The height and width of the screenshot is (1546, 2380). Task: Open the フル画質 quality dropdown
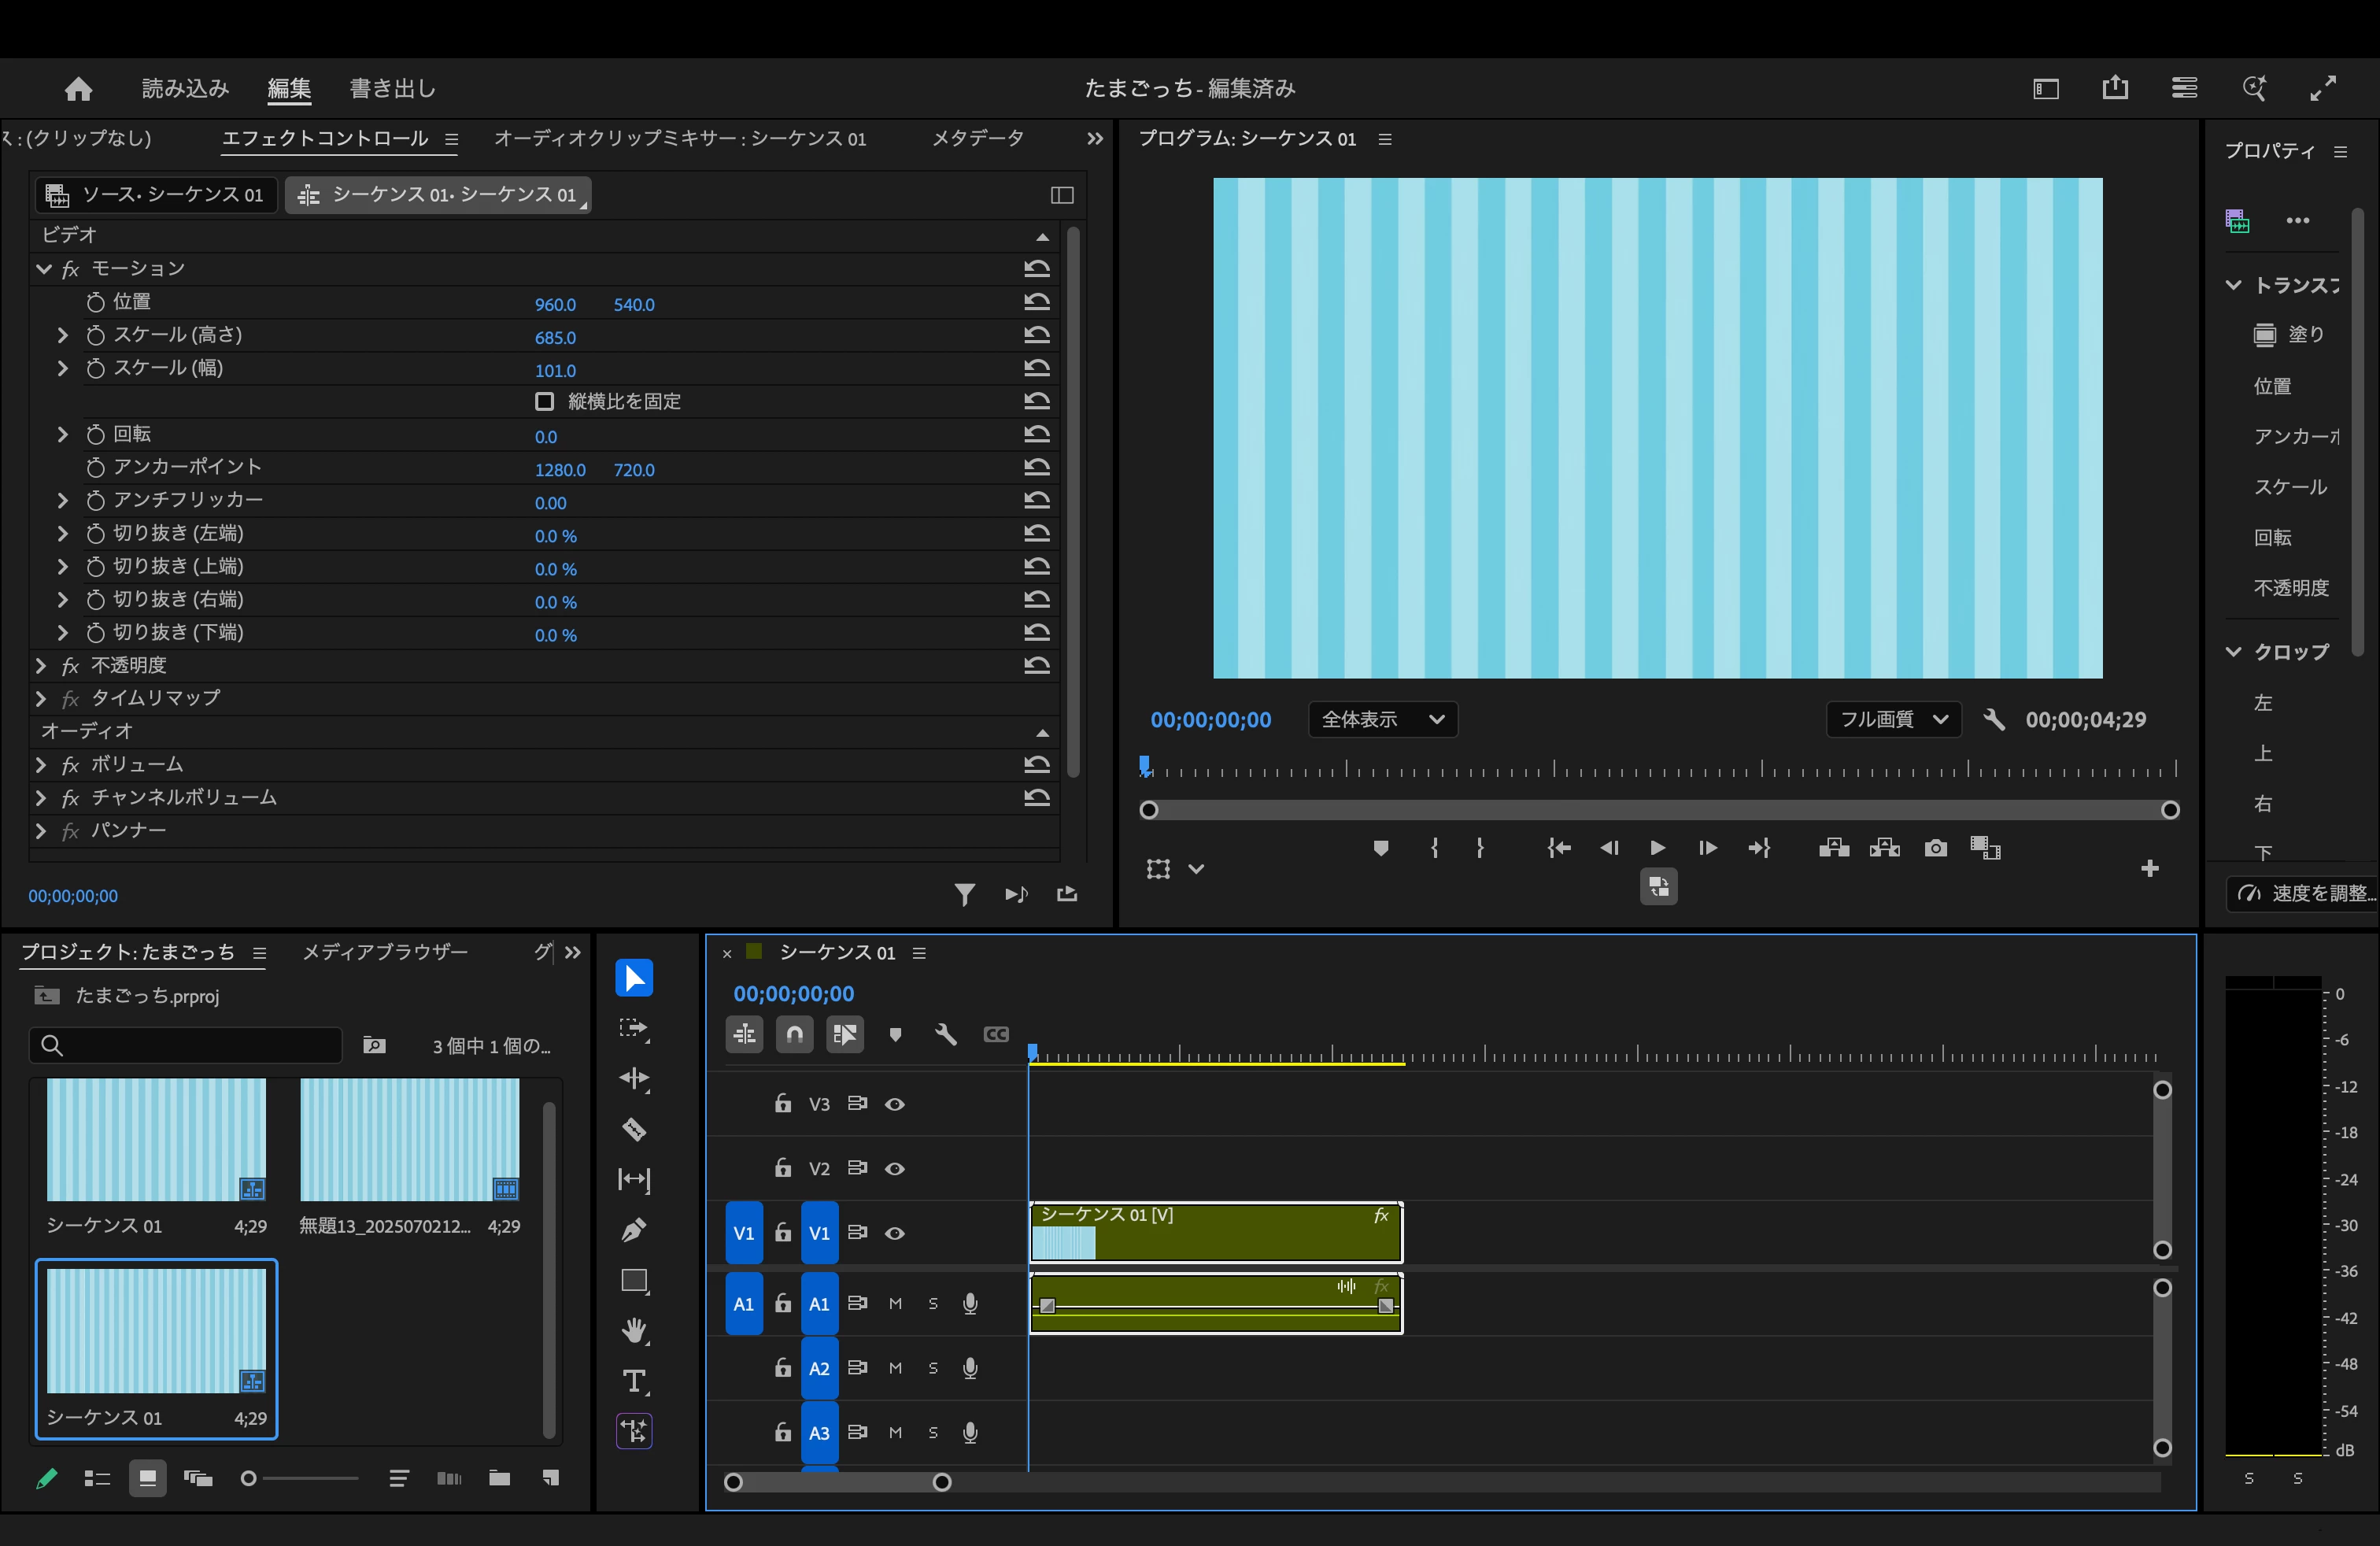coord(1892,719)
